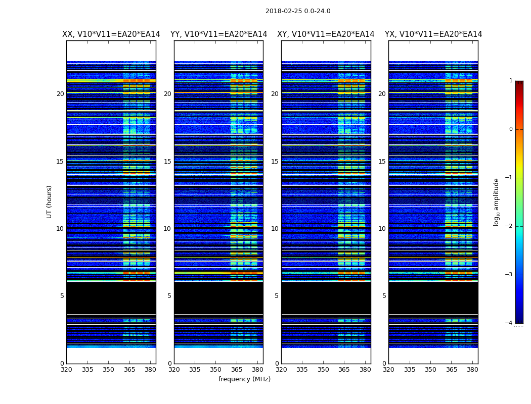Click the black data gap in XX panel
The height and width of the screenshot is (404, 531).
pos(111,298)
